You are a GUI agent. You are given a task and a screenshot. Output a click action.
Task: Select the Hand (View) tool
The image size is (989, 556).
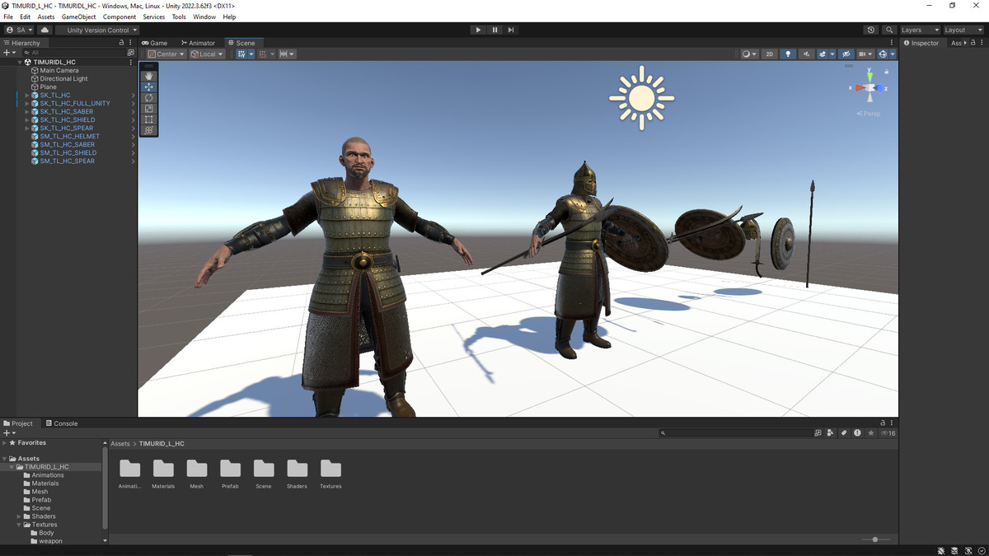point(148,76)
